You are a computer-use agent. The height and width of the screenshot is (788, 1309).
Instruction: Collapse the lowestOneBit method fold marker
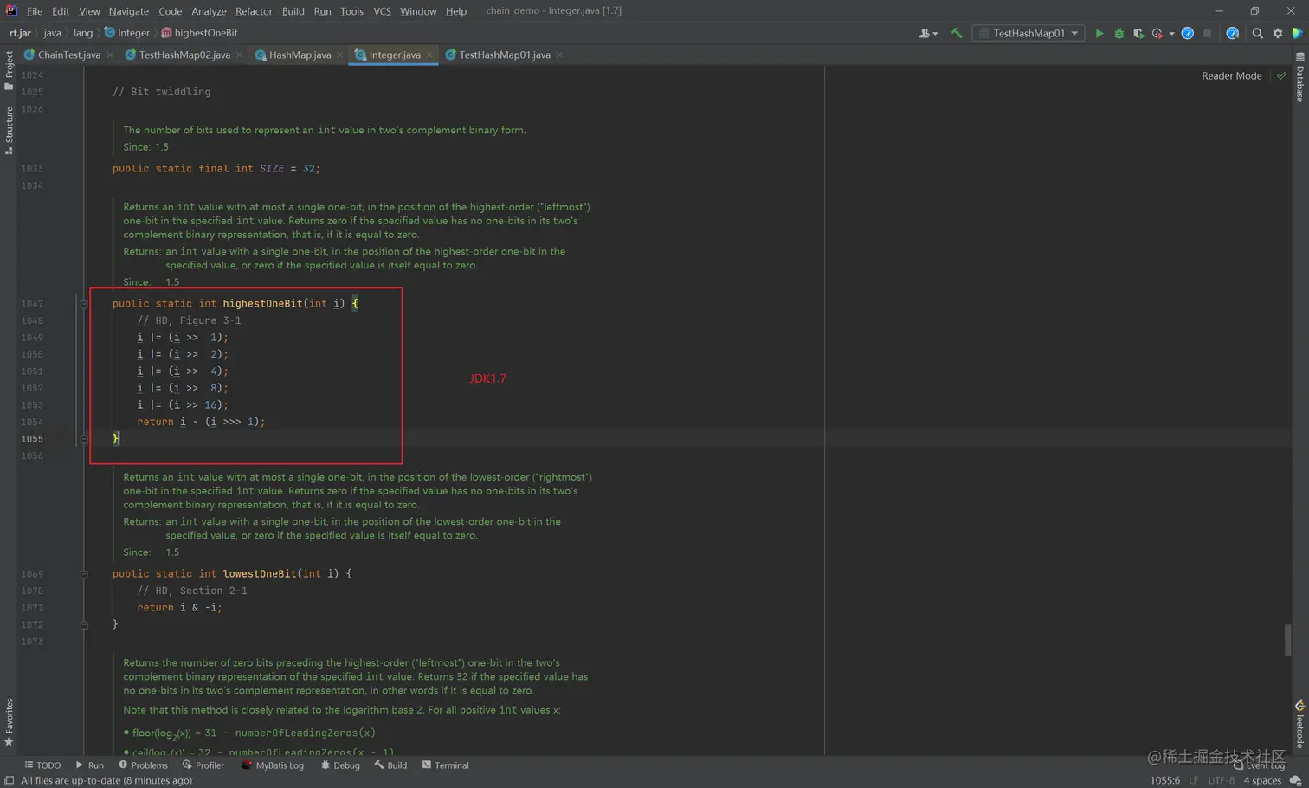tap(84, 574)
